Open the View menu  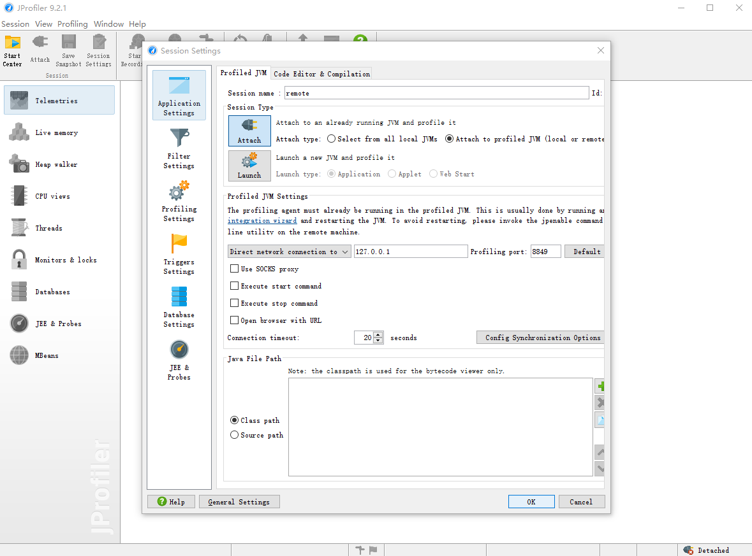pyautogui.click(x=43, y=24)
